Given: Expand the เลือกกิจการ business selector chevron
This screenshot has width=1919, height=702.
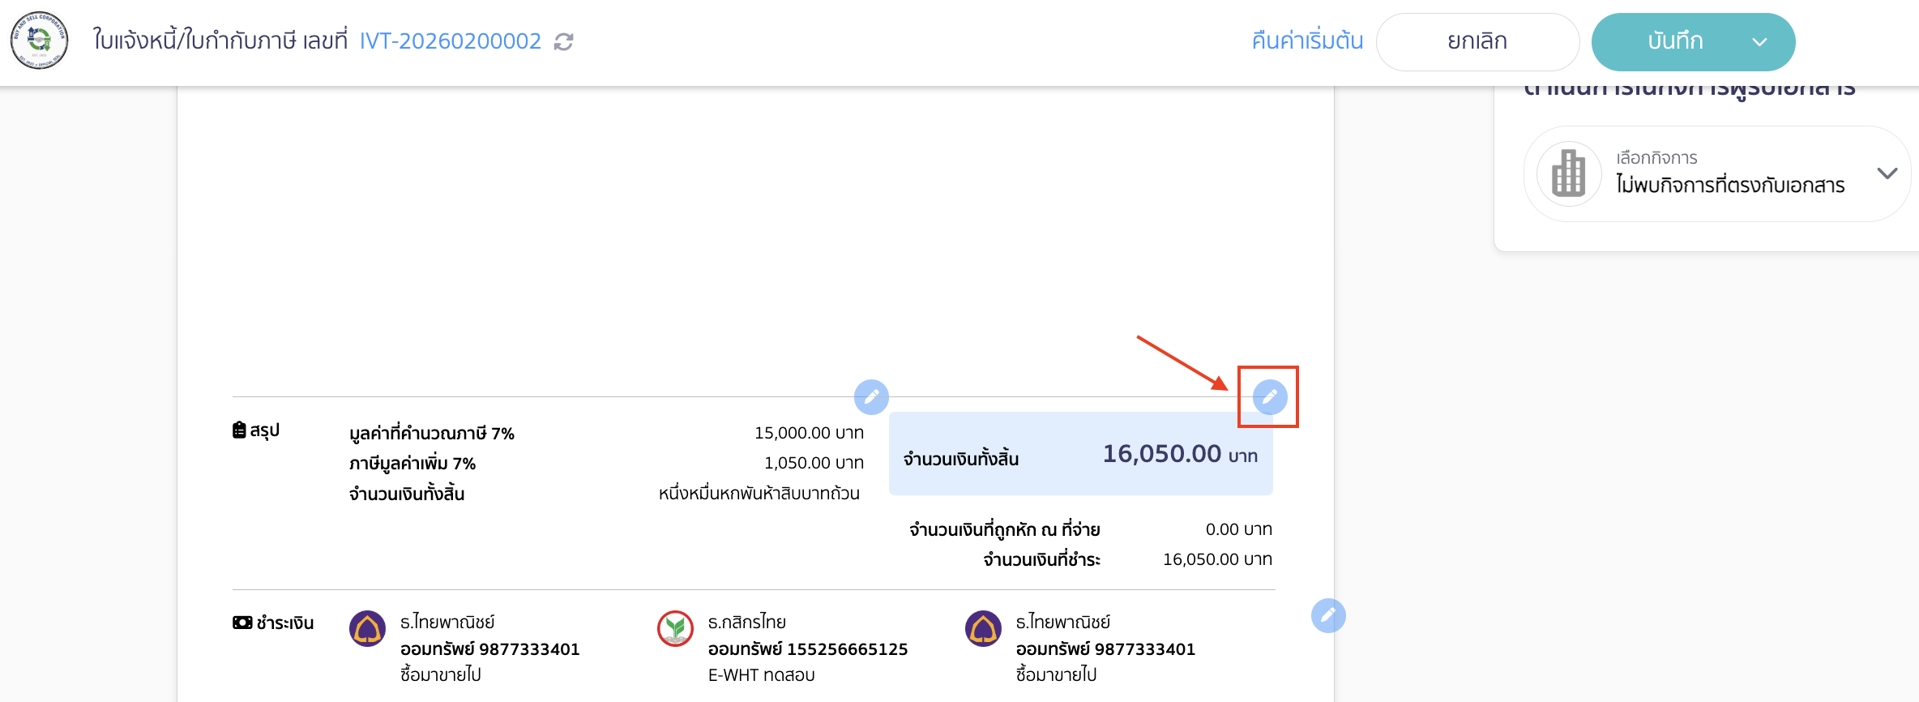Looking at the screenshot, I should point(1887,173).
